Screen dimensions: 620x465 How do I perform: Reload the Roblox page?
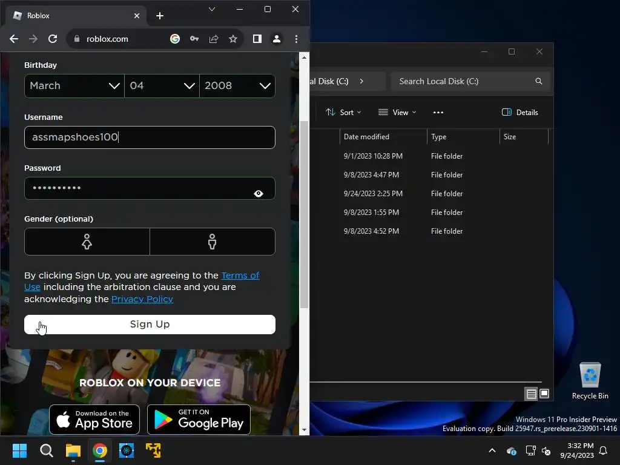[x=53, y=39]
